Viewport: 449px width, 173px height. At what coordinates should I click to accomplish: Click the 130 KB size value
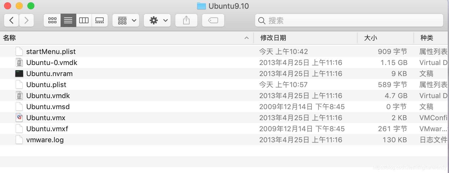[395, 140]
